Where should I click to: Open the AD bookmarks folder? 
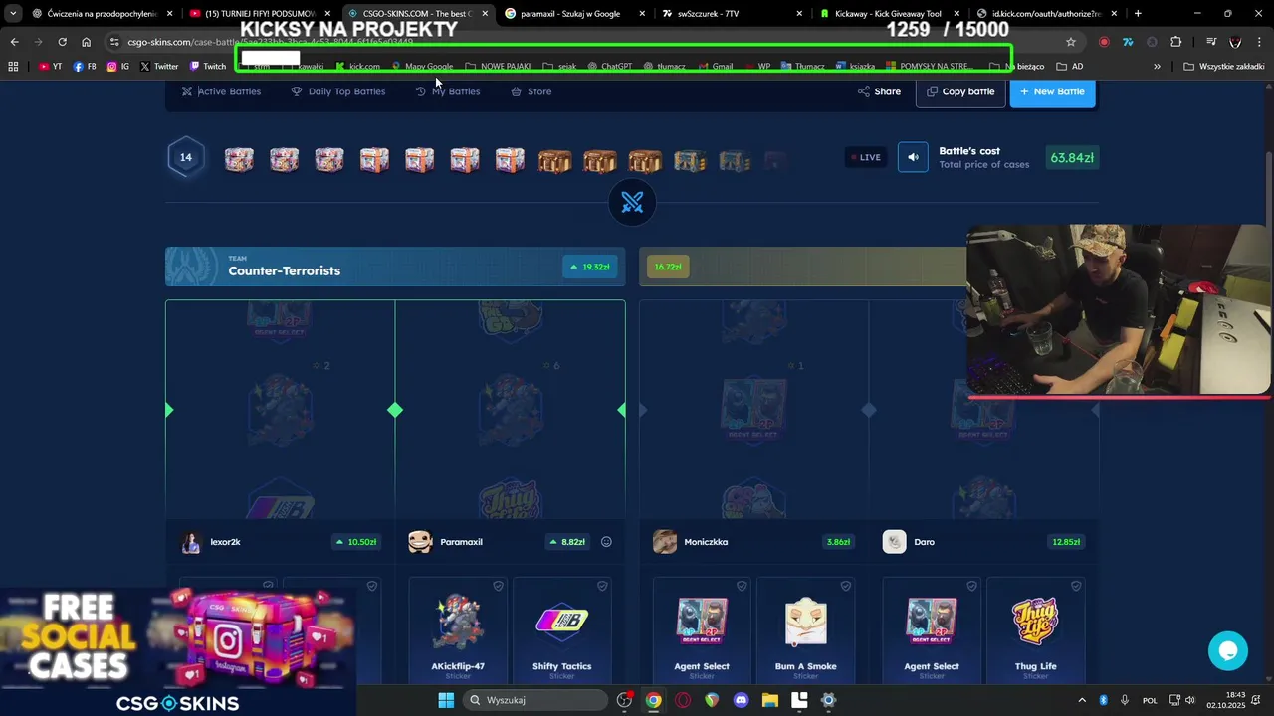1070,67
